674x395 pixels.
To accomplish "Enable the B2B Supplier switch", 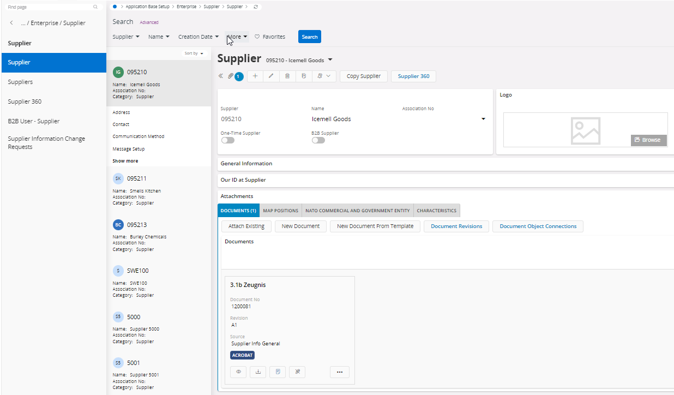I will (318, 140).
